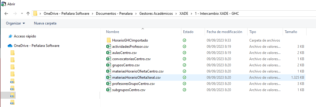
Task: Go forward with the right arrow button
Action: point(15,14)
